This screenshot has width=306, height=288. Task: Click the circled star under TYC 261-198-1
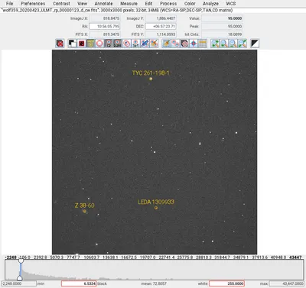(151, 79)
